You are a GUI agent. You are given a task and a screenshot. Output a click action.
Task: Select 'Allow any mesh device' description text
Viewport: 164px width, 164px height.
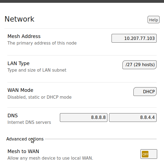[x=50, y=158]
